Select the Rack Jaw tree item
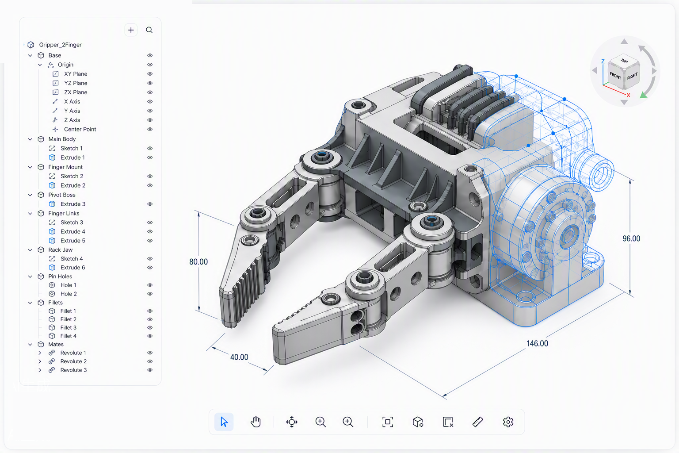Viewport: 679px width, 453px height. point(61,250)
